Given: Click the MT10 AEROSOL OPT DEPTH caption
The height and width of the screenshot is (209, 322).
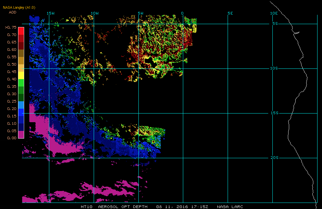Looking at the screenshot, I should [114, 207].
